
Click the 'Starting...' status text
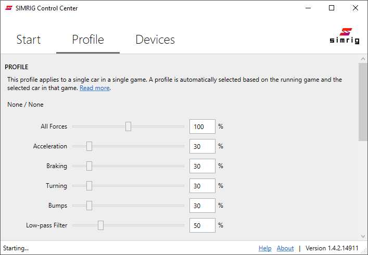click(x=16, y=248)
